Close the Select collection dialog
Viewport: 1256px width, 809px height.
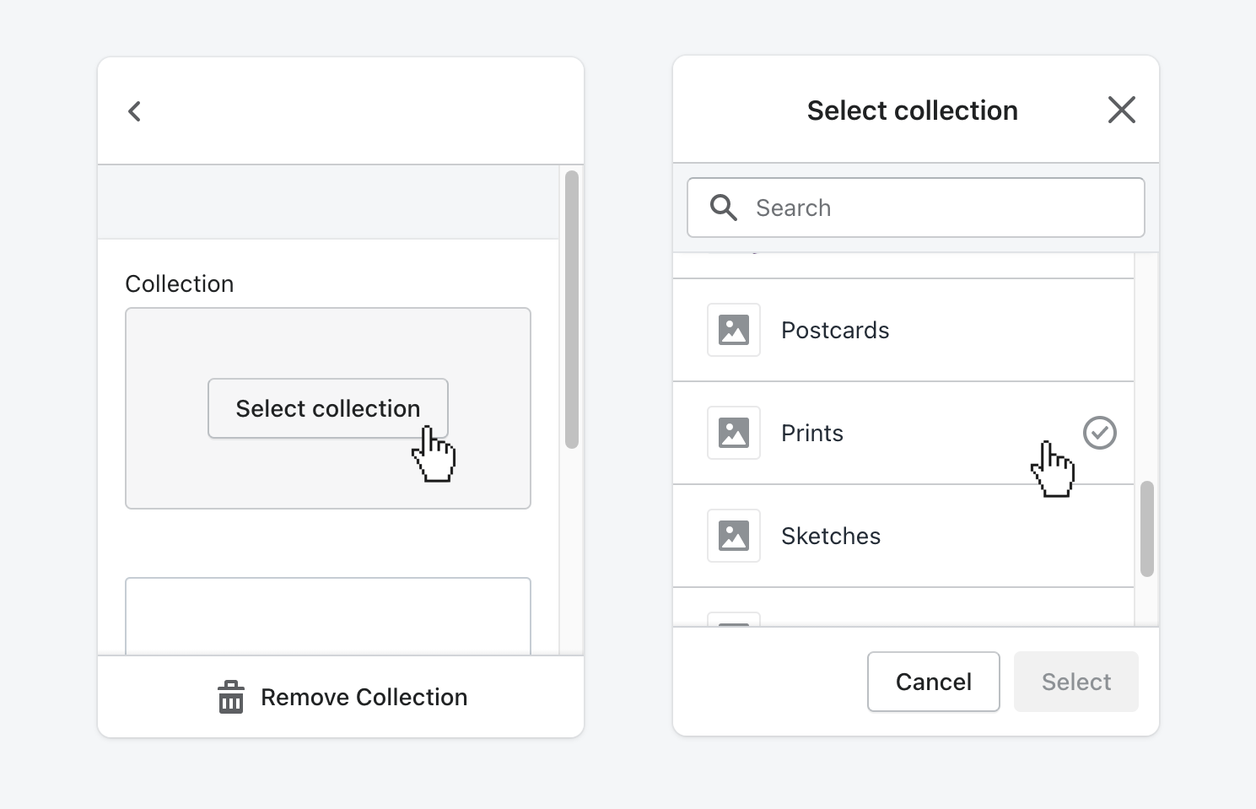[x=1121, y=110]
